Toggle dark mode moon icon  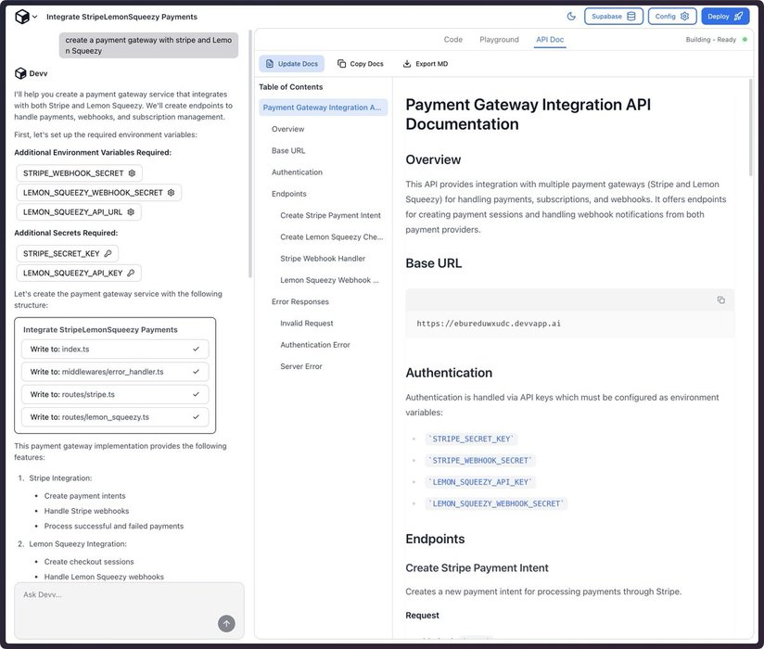click(x=571, y=17)
